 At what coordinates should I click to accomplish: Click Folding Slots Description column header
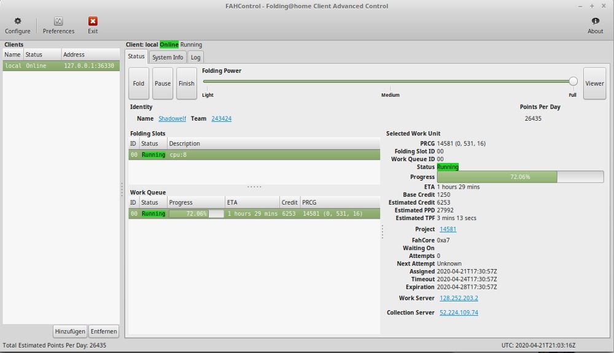point(273,143)
